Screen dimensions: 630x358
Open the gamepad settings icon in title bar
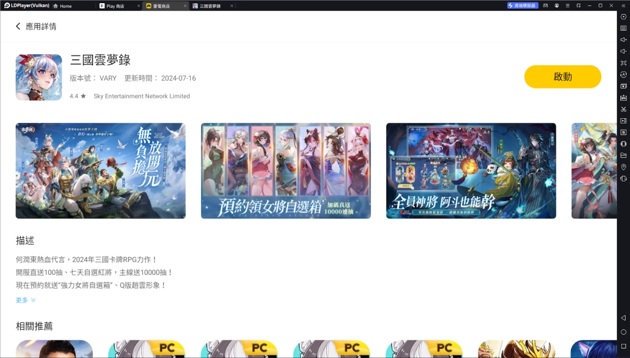pyautogui.click(x=545, y=6)
